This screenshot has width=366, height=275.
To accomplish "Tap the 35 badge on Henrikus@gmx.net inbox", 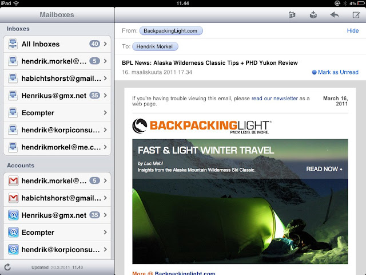I will point(94,96).
